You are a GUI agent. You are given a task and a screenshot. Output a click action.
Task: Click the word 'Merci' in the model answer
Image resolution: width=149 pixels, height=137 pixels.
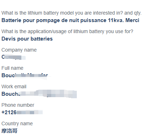coord(132,20)
